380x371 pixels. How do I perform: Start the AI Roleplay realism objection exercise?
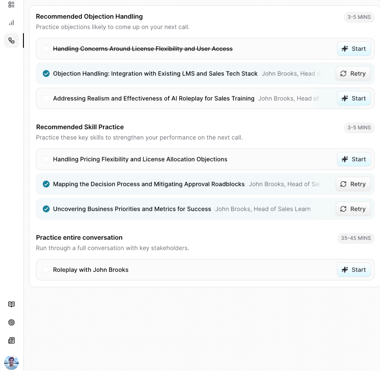(x=354, y=98)
